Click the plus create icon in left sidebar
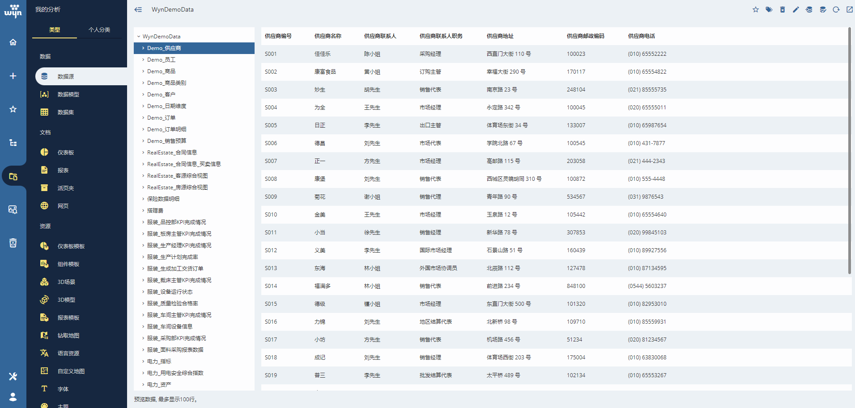Viewport: 855px width, 408px height. click(x=13, y=76)
